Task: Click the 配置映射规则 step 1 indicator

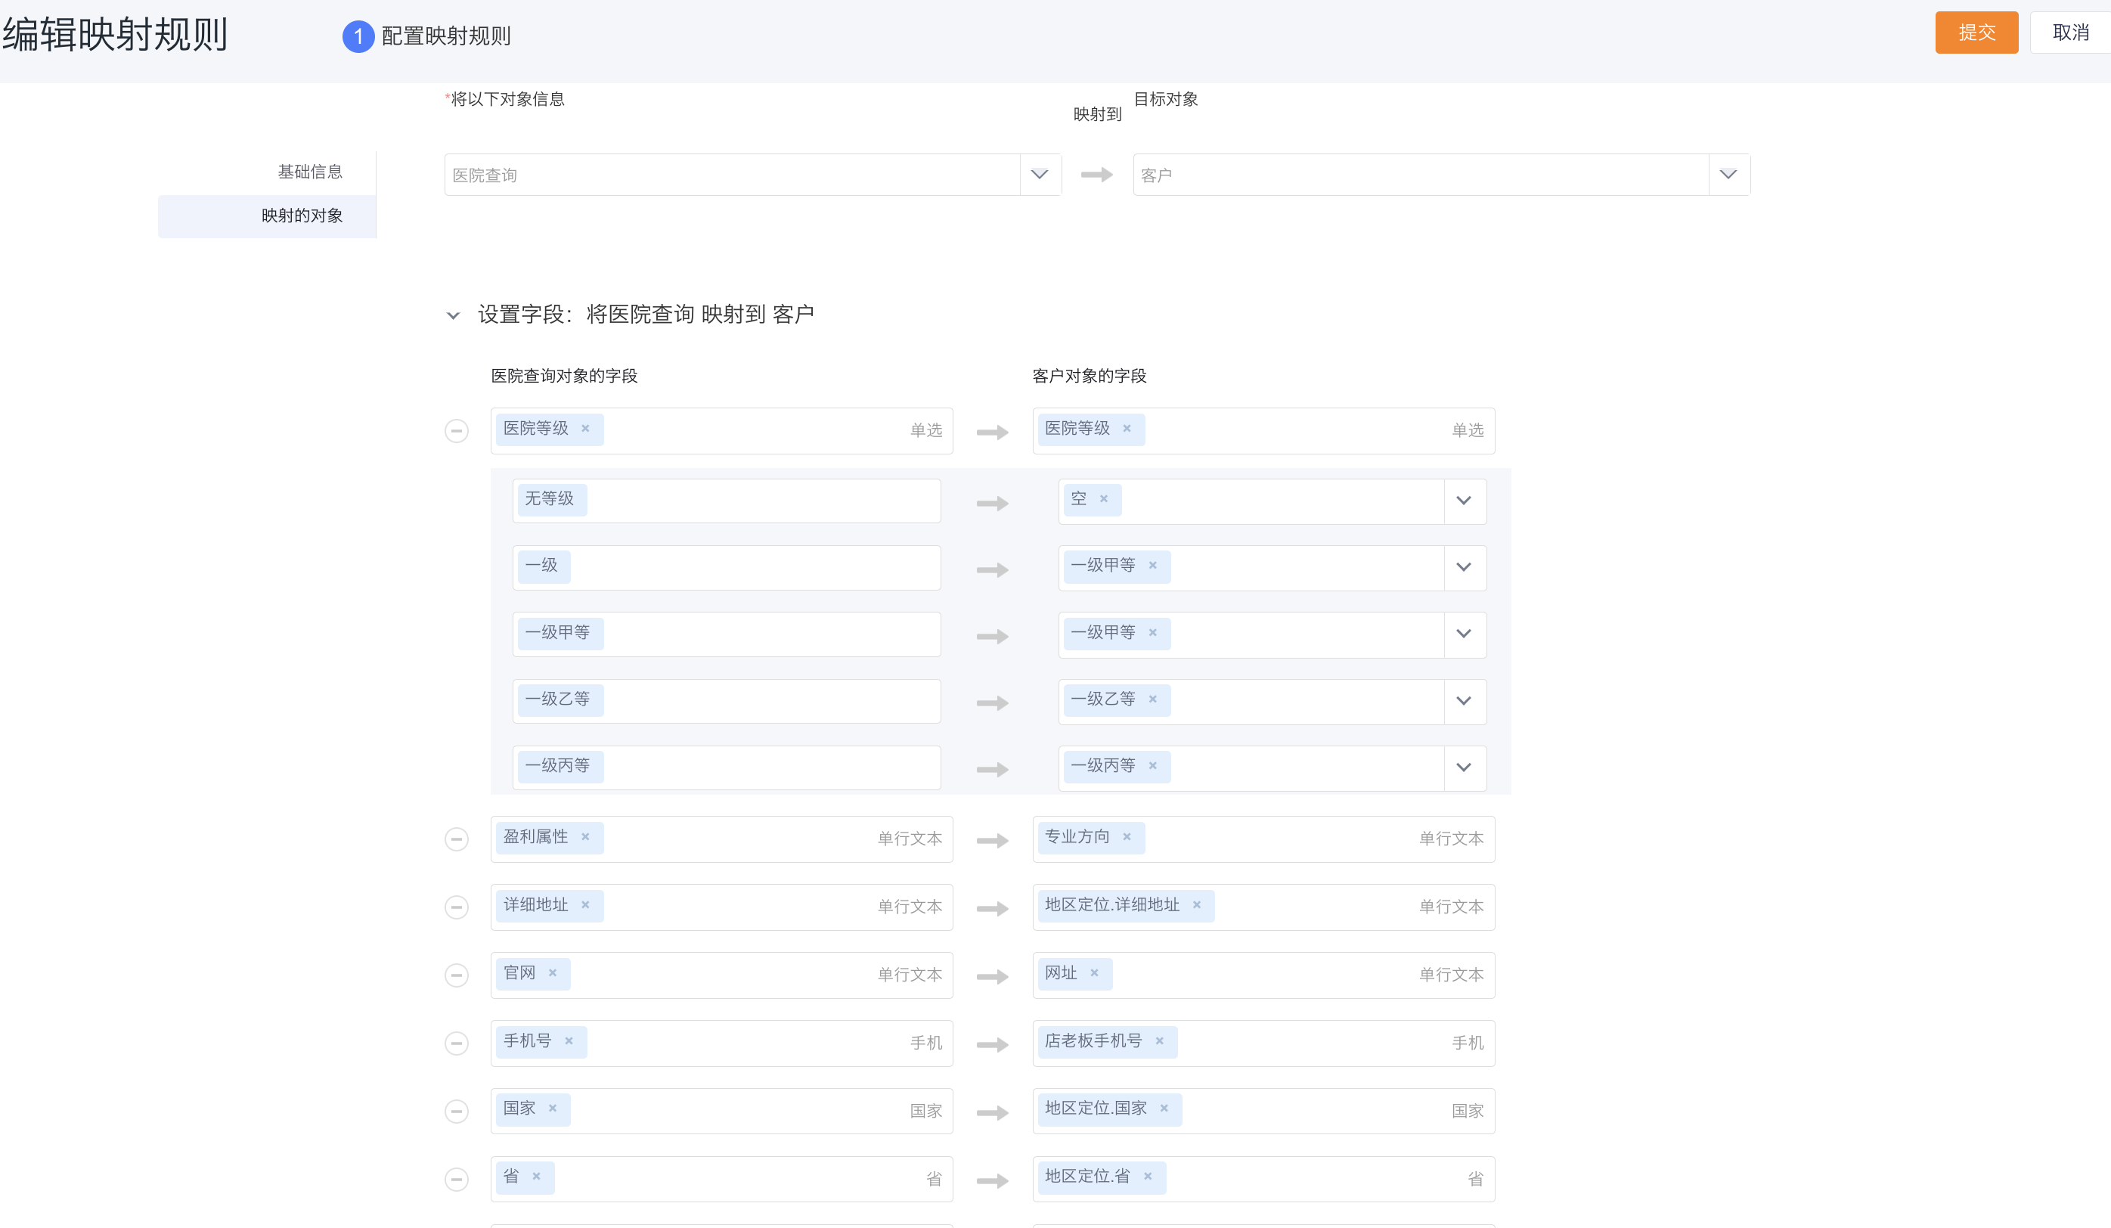Action: [358, 36]
